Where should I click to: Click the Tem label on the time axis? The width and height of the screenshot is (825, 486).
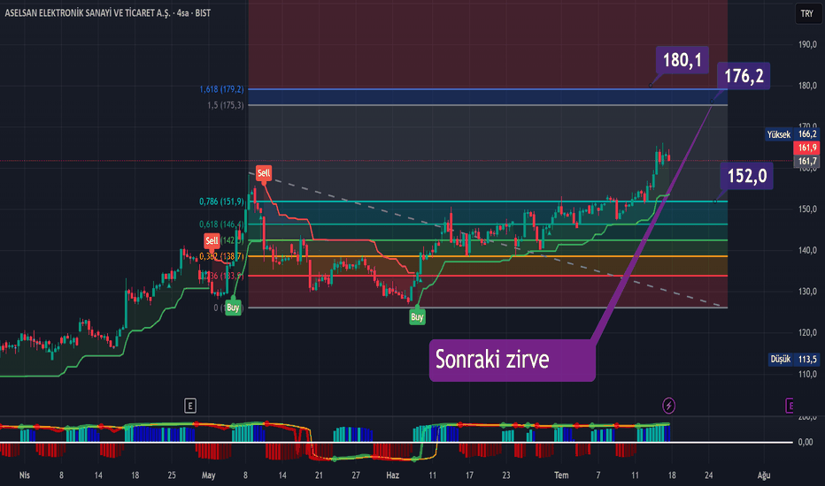click(561, 475)
